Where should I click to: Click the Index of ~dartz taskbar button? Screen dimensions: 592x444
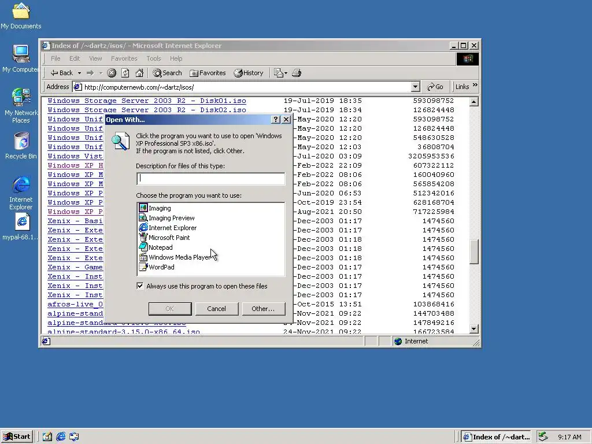point(495,436)
